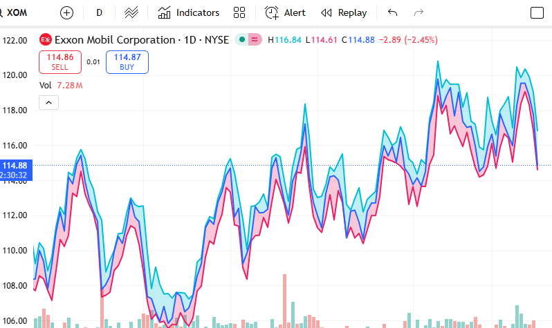This screenshot has height=328, width=552.
Task: Select the 114.87 BUY button
Action: click(x=127, y=62)
